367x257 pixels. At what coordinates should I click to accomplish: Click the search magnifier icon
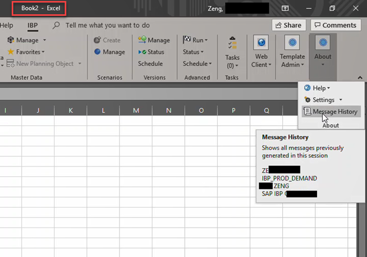tap(56, 25)
